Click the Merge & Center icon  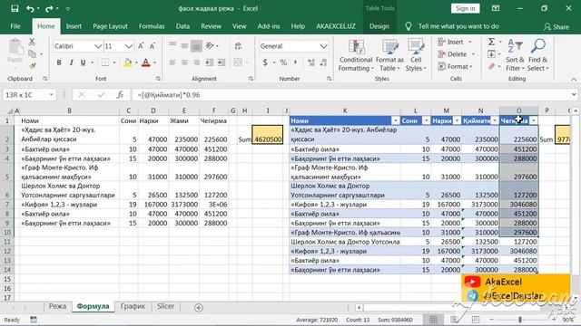point(238,62)
